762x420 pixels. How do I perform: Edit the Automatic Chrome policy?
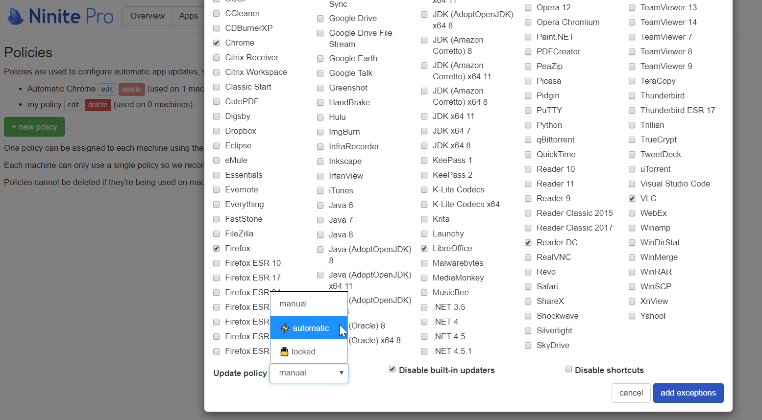(107, 90)
